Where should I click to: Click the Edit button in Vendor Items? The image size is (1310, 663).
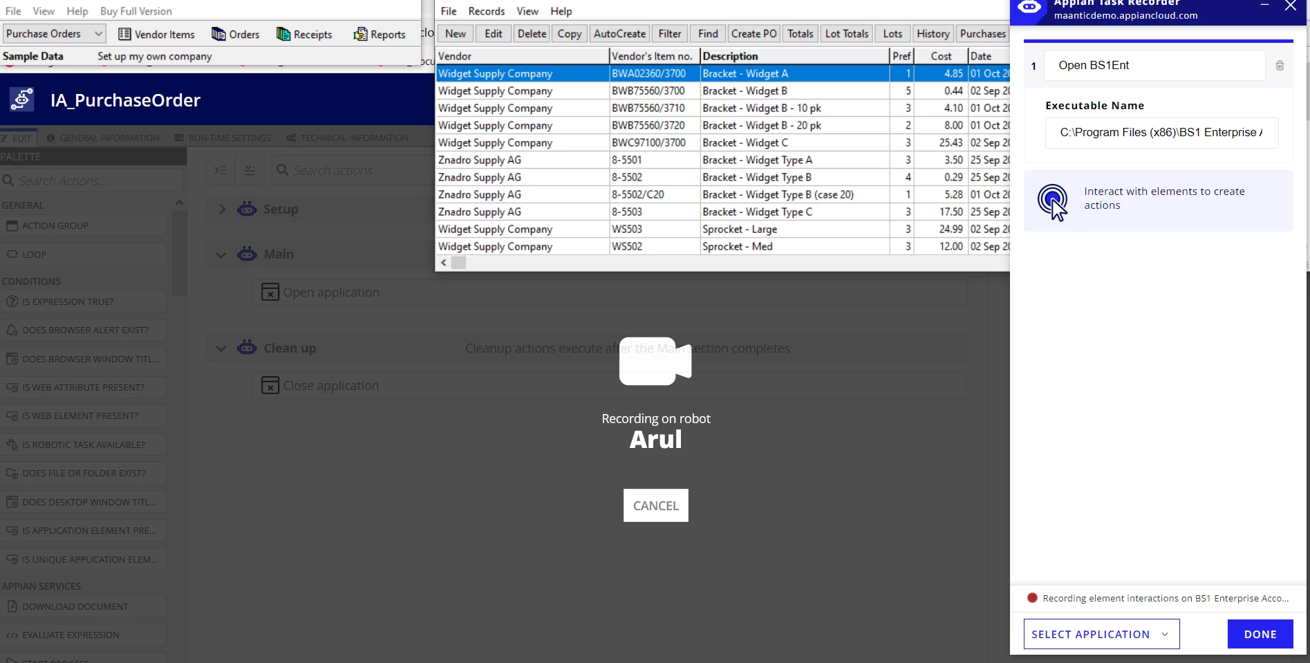(x=494, y=33)
